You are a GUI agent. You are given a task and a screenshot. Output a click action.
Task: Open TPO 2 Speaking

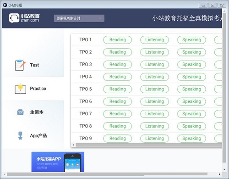191,52
